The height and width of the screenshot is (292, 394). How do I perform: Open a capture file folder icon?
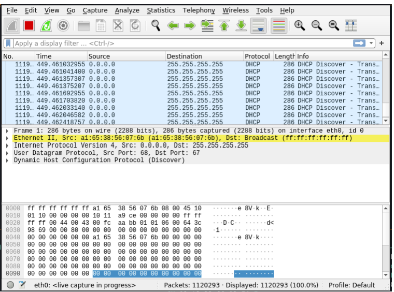(84, 25)
